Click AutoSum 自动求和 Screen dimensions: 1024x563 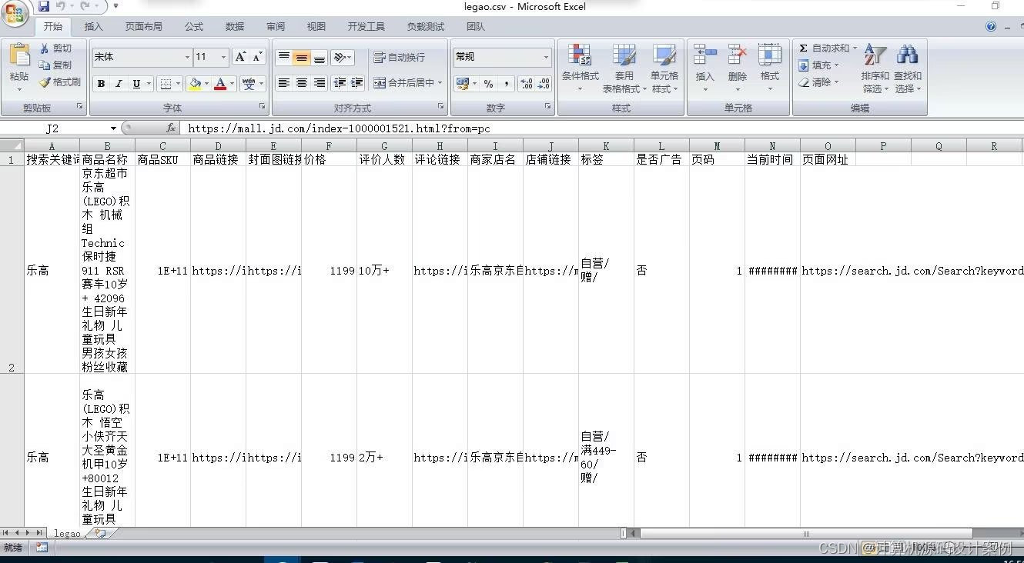coord(828,48)
